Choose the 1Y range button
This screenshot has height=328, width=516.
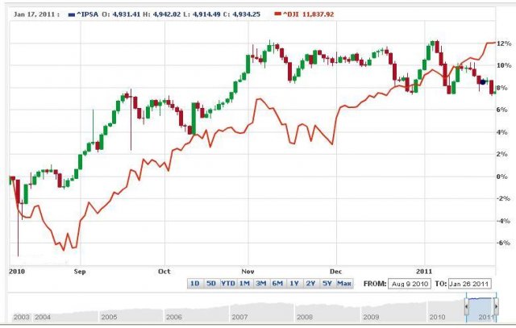(x=294, y=284)
